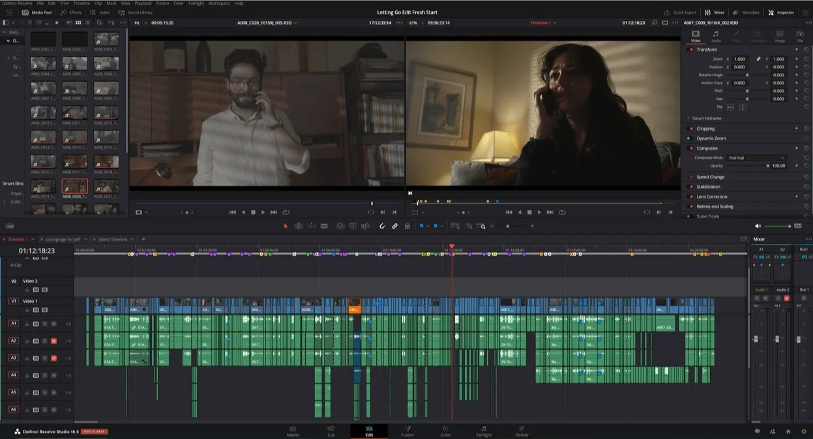Select the arrow Selection Mode tool
Viewport: 813px width, 439px height.
(285, 226)
